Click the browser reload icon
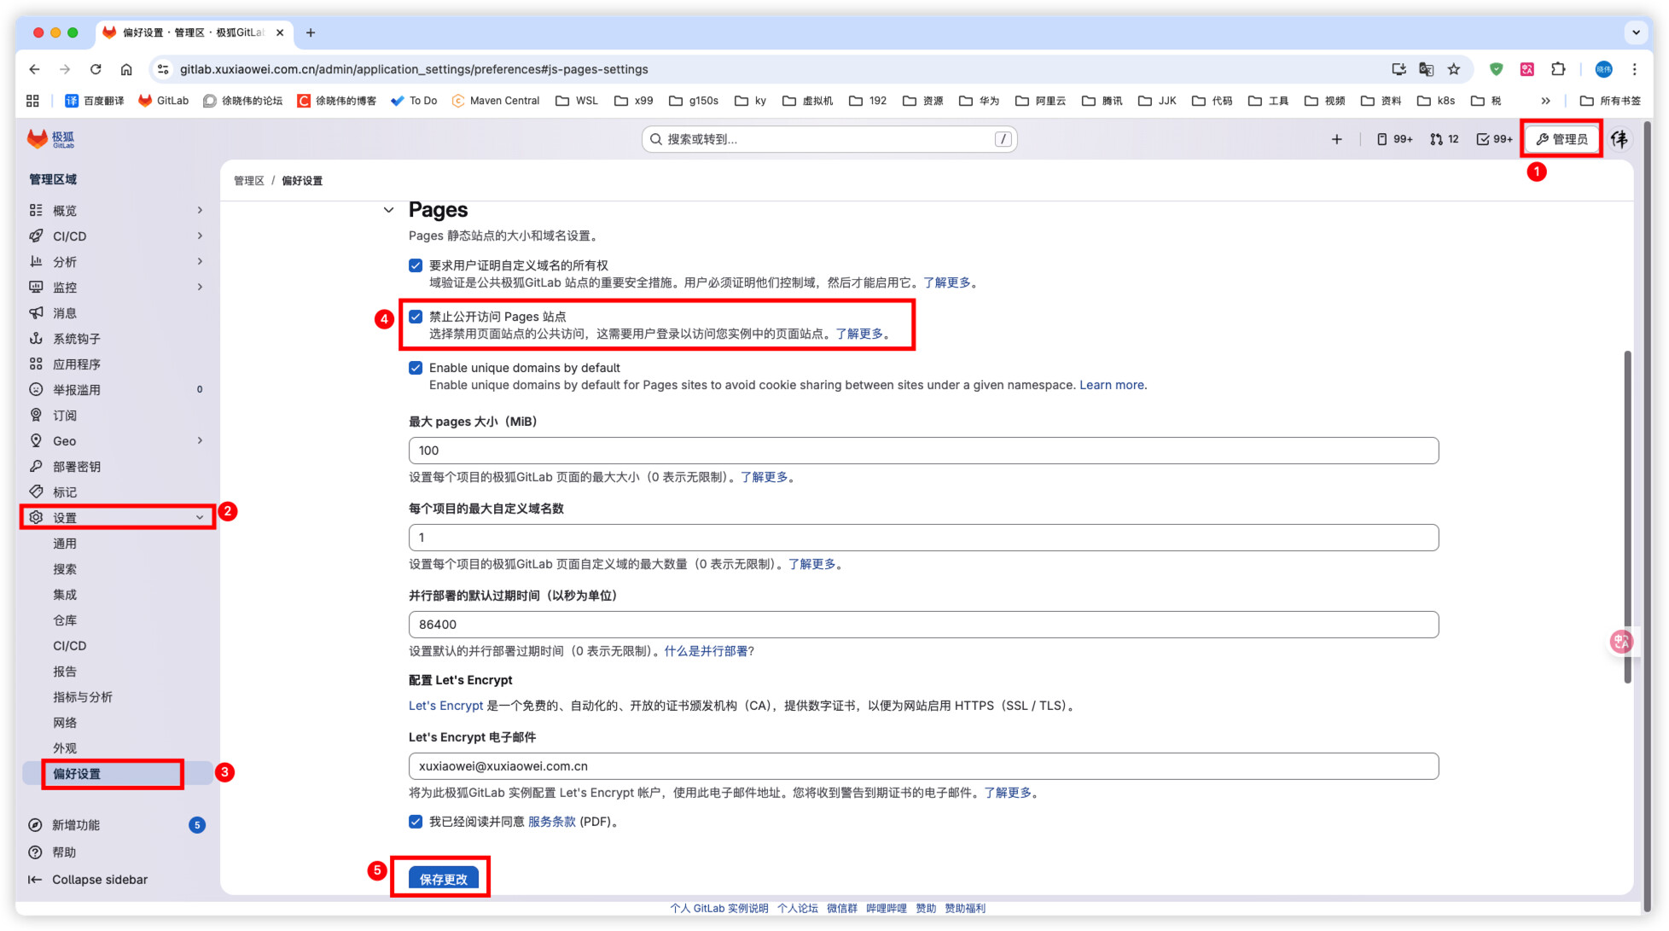Image resolution: width=1669 pixels, height=931 pixels. pos(96,69)
